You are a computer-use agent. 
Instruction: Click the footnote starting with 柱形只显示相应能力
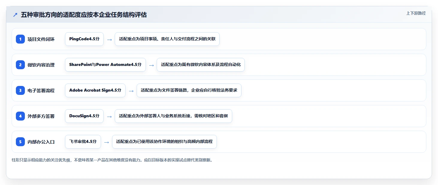tap(112, 160)
